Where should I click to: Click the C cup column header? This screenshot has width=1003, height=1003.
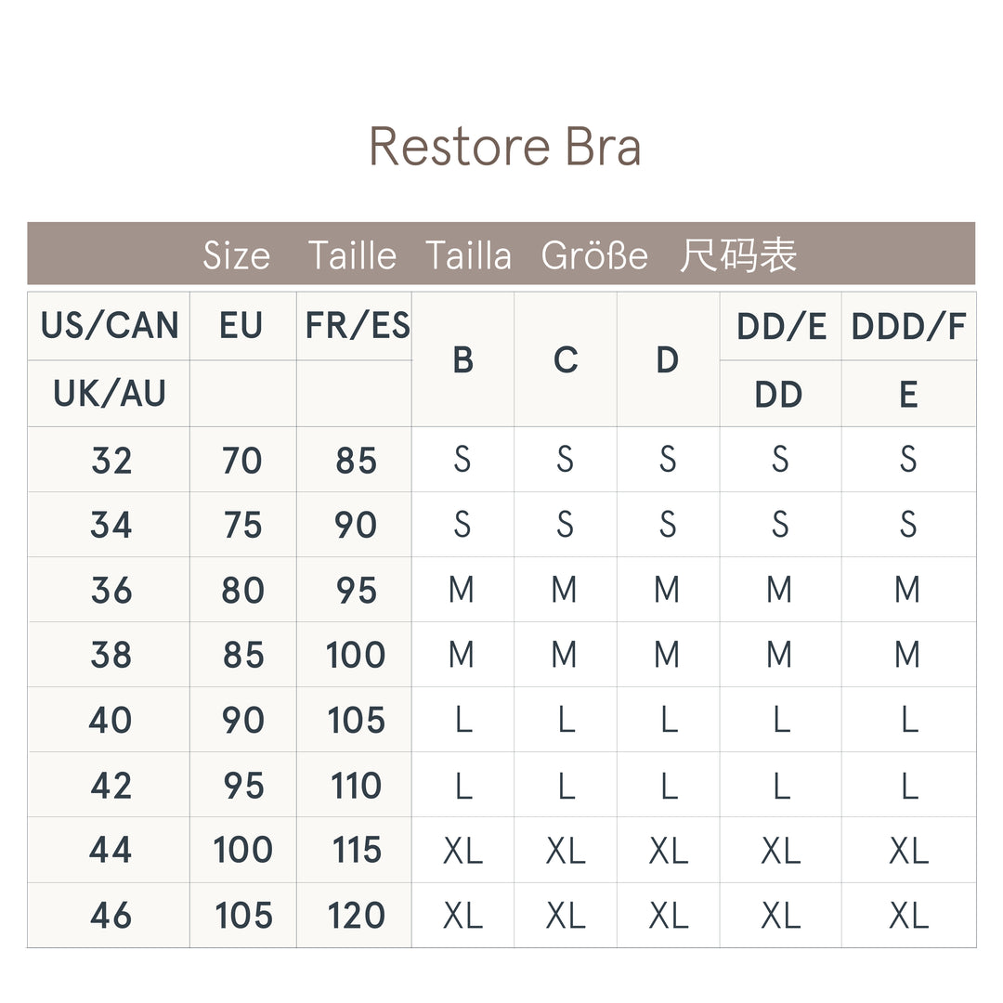pos(565,359)
